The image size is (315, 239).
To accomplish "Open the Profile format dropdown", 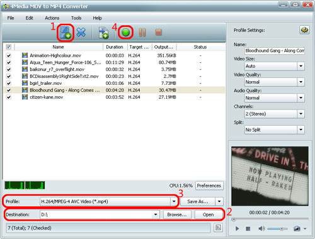I will (x=174, y=201).
